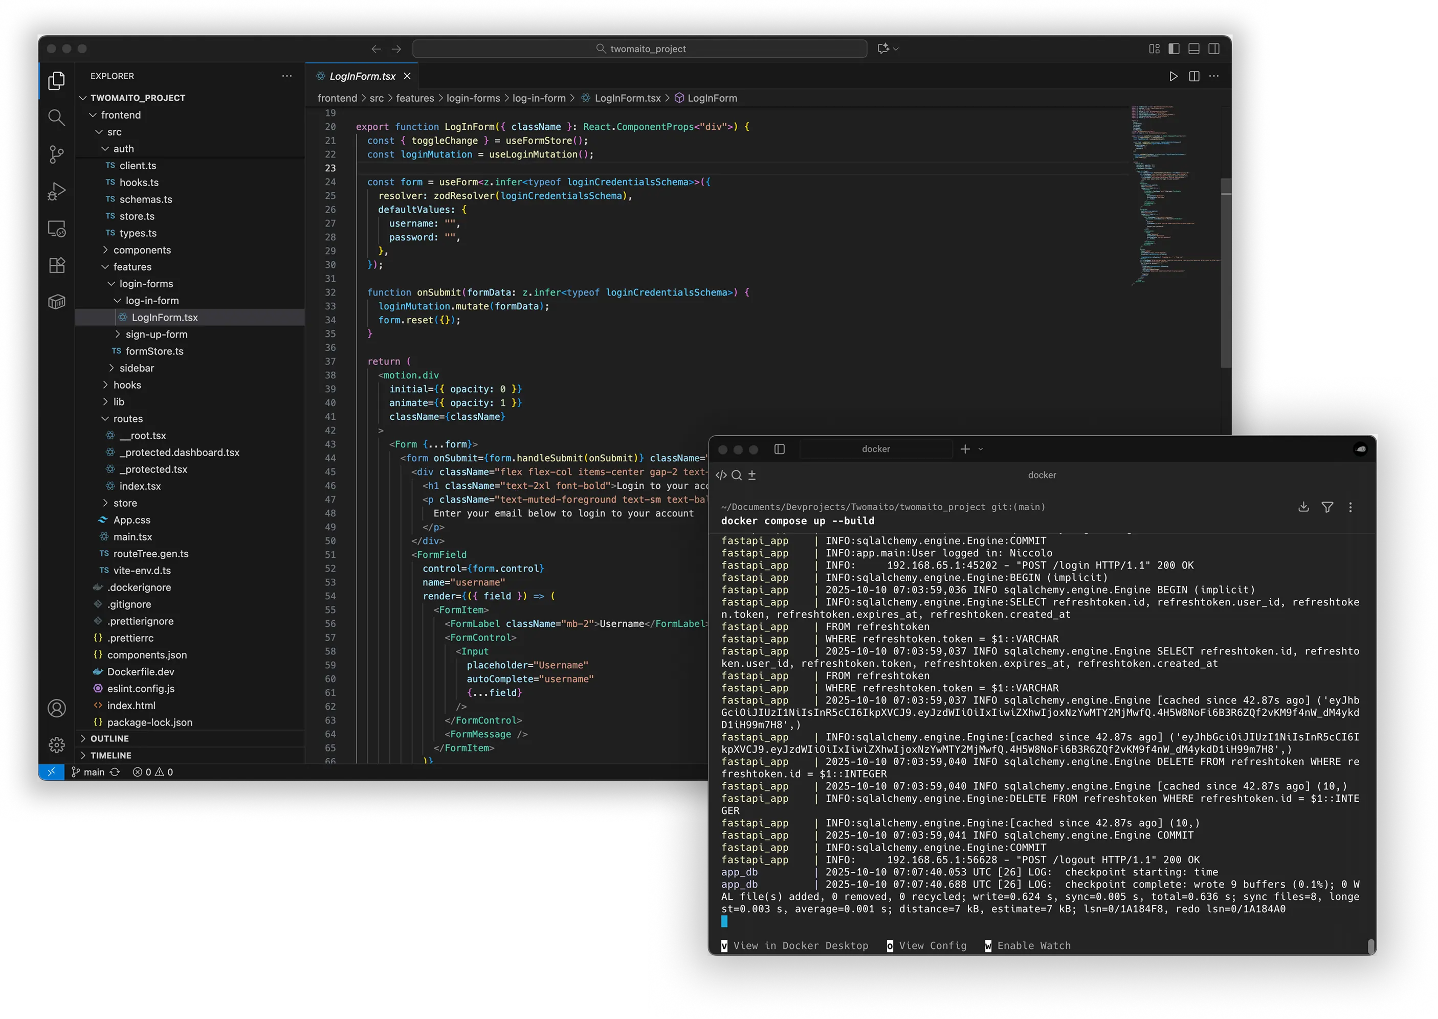Open _protected.dashboard.tsx file
This screenshot has height=1019, width=1438.
pos(190,452)
